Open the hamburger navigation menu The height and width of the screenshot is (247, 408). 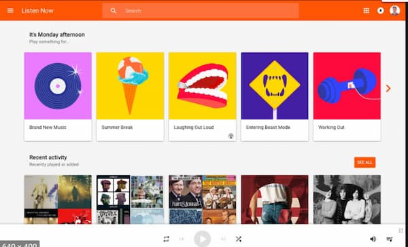click(x=10, y=11)
